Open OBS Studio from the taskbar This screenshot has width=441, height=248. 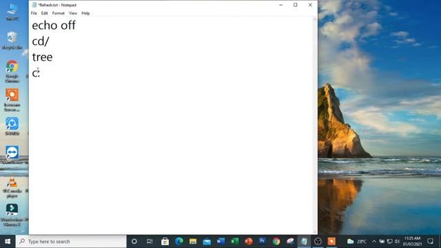(318, 241)
